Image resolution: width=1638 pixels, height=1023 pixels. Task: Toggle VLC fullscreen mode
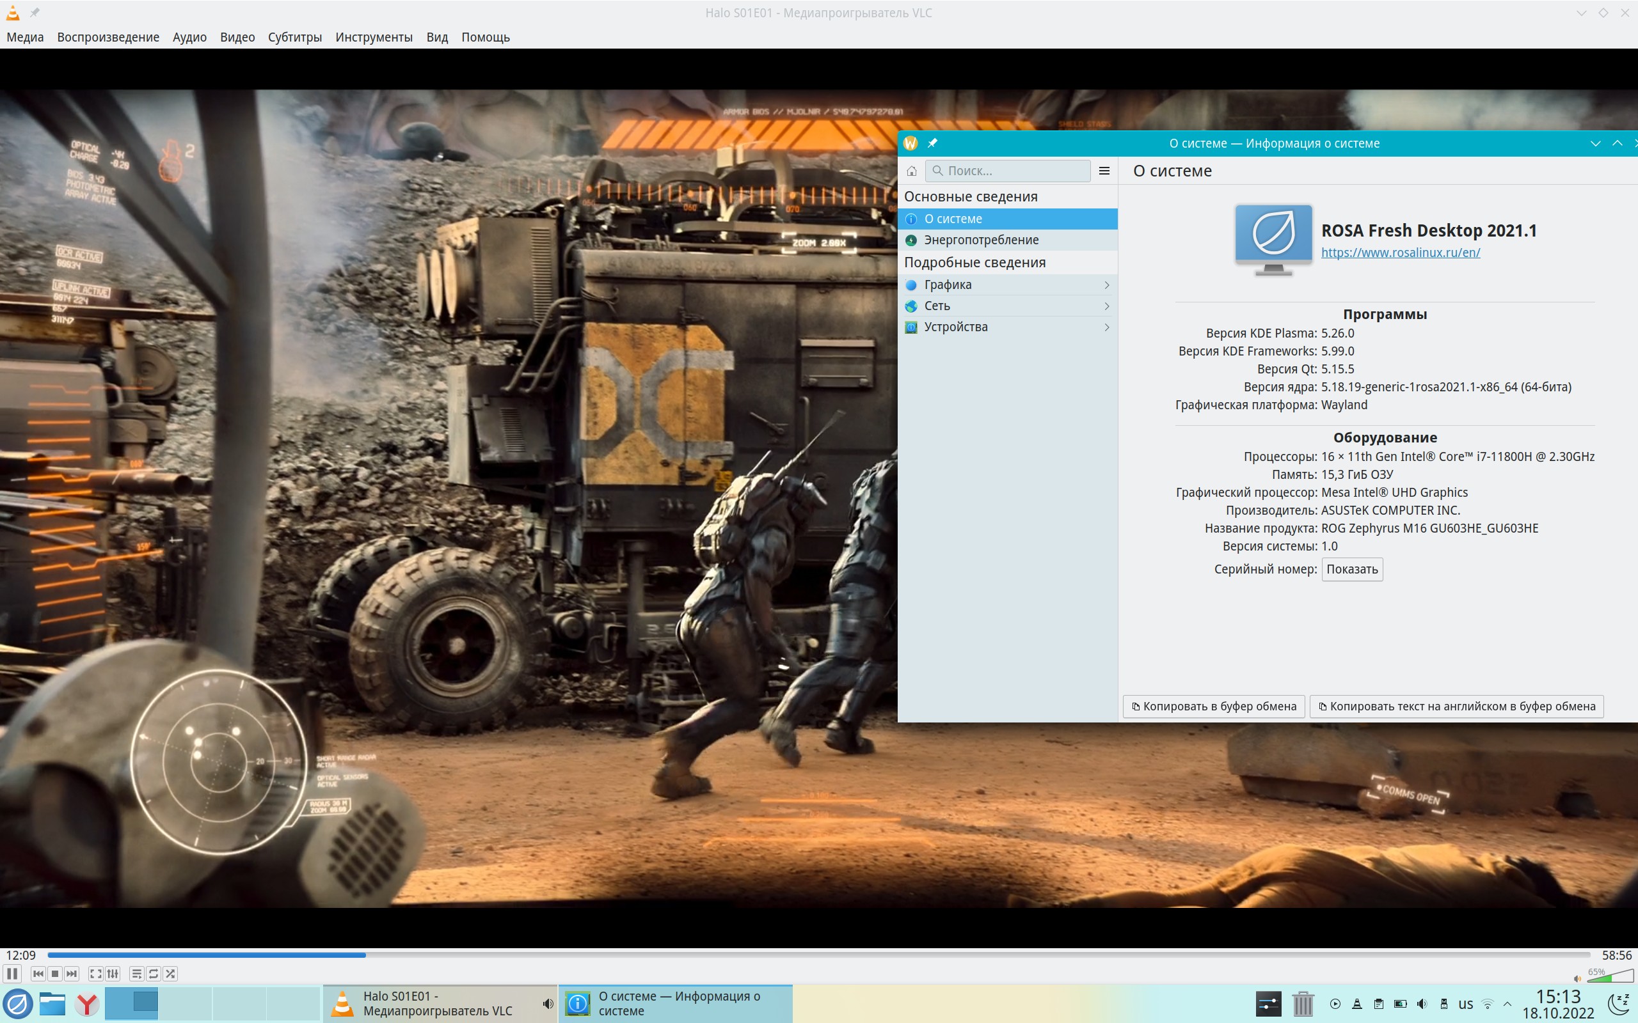(95, 974)
